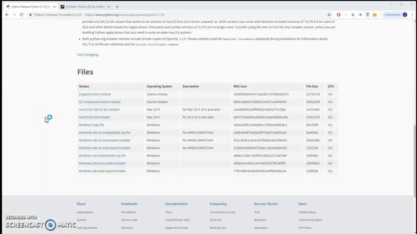Viewport: 417px width, 234px height.
Task: Open Arts link under Success Stories
Action: click(257, 213)
